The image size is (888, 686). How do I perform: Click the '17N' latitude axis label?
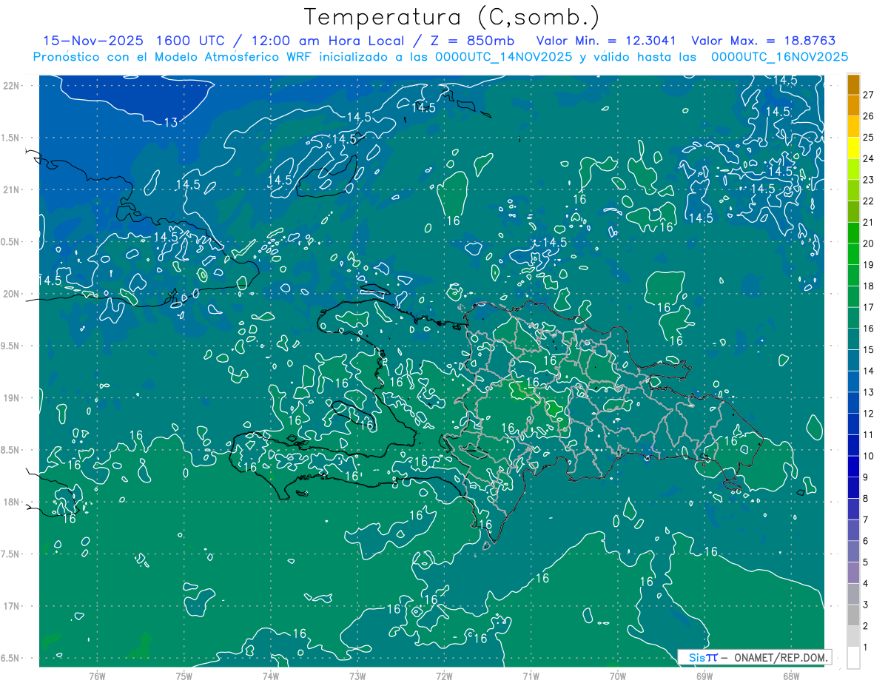[x=13, y=606]
